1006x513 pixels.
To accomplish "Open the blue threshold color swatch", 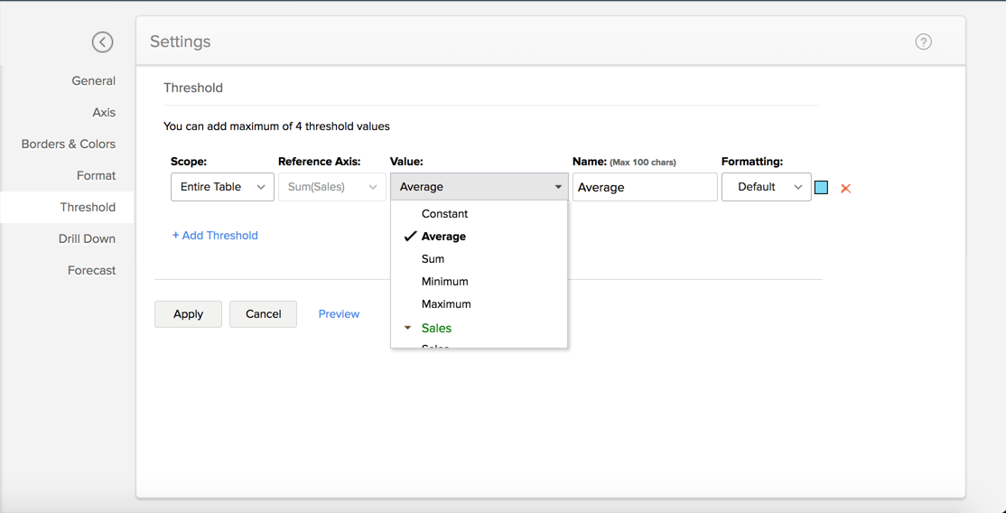I will pos(821,187).
